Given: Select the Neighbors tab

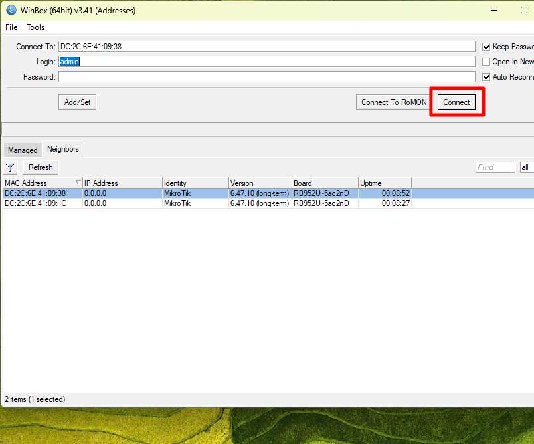Looking at the screenshot, I should (63, 150).
